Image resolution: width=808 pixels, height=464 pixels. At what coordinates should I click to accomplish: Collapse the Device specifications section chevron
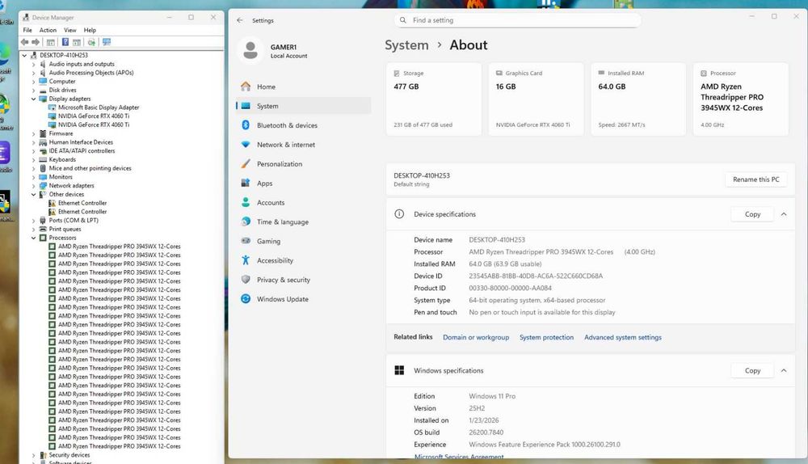coord(783,214)
